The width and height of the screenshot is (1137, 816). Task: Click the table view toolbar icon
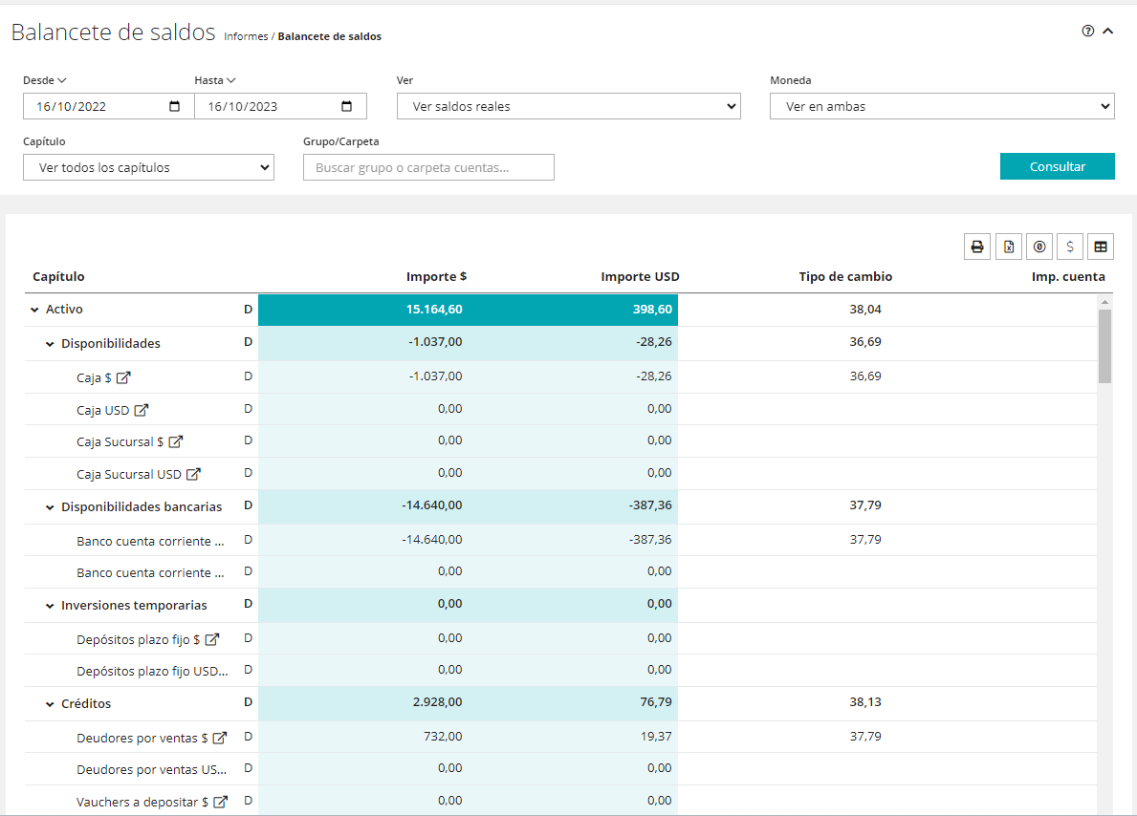[x=1101, y=247]
